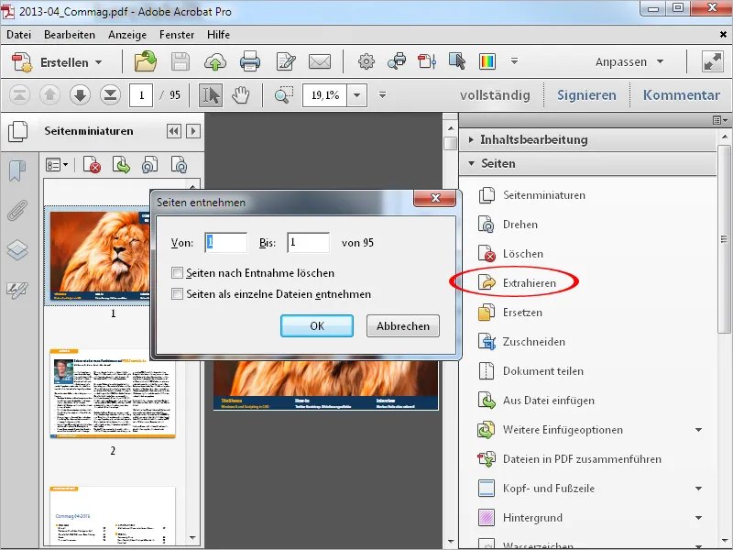Open the attachments paperclip icon
Viewport: 733px width, 550px height.
(17, 211)
